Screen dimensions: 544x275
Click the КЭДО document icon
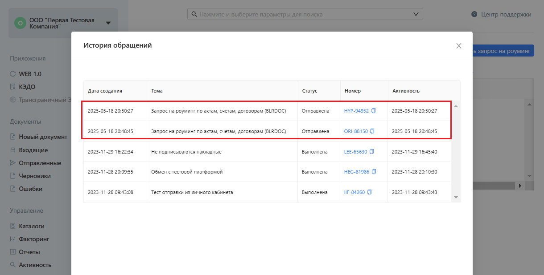[x=13, y=87]
